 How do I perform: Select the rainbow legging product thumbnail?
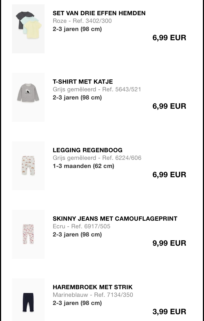[x=28, y=166]
